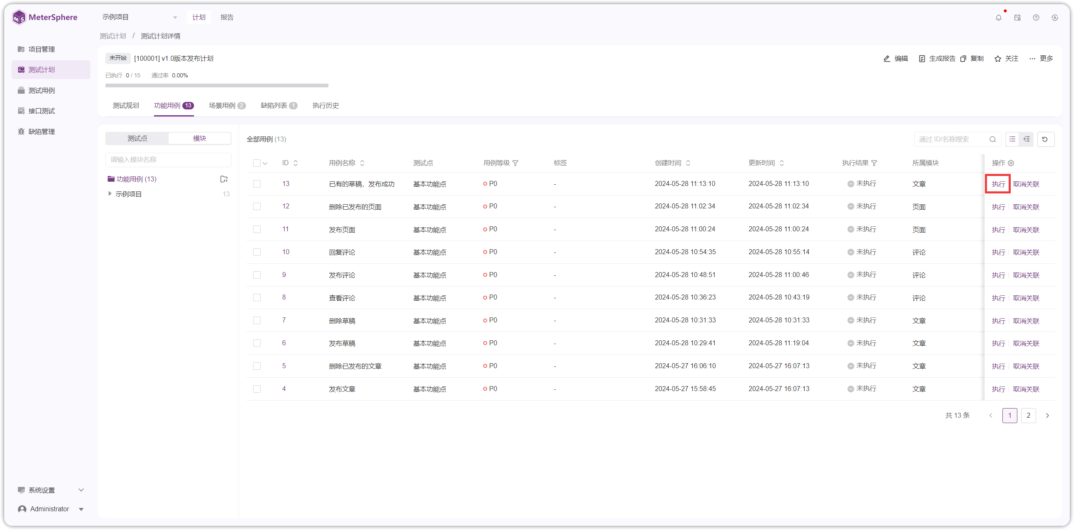Check the checkbox for case 10
1074x530 pixels.
click(x=257, y=252)
